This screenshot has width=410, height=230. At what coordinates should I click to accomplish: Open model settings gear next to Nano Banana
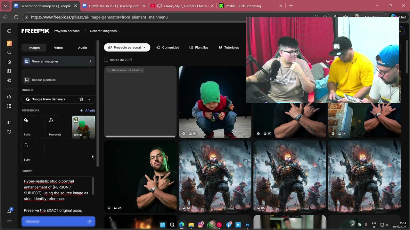tap(81, 99)
